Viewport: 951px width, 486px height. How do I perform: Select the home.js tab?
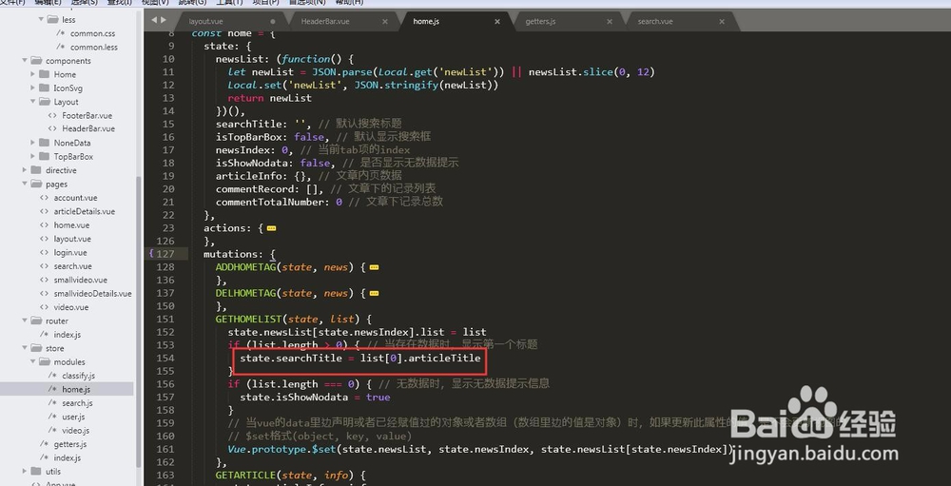tap(426, 21)
